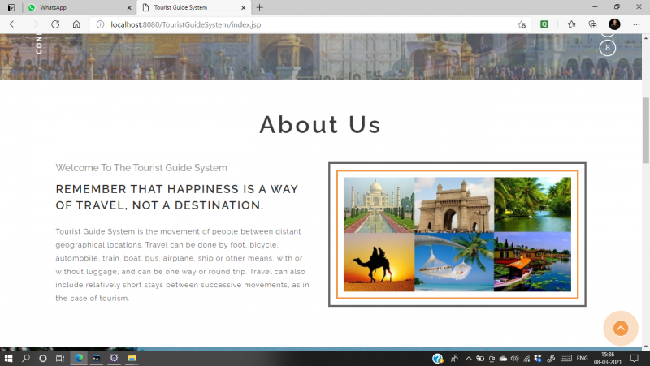Screen dimensions: 650x366
Task: Click the page vertical scrollbar thumb
Action: pyautogui.click(x=646, y=131)
